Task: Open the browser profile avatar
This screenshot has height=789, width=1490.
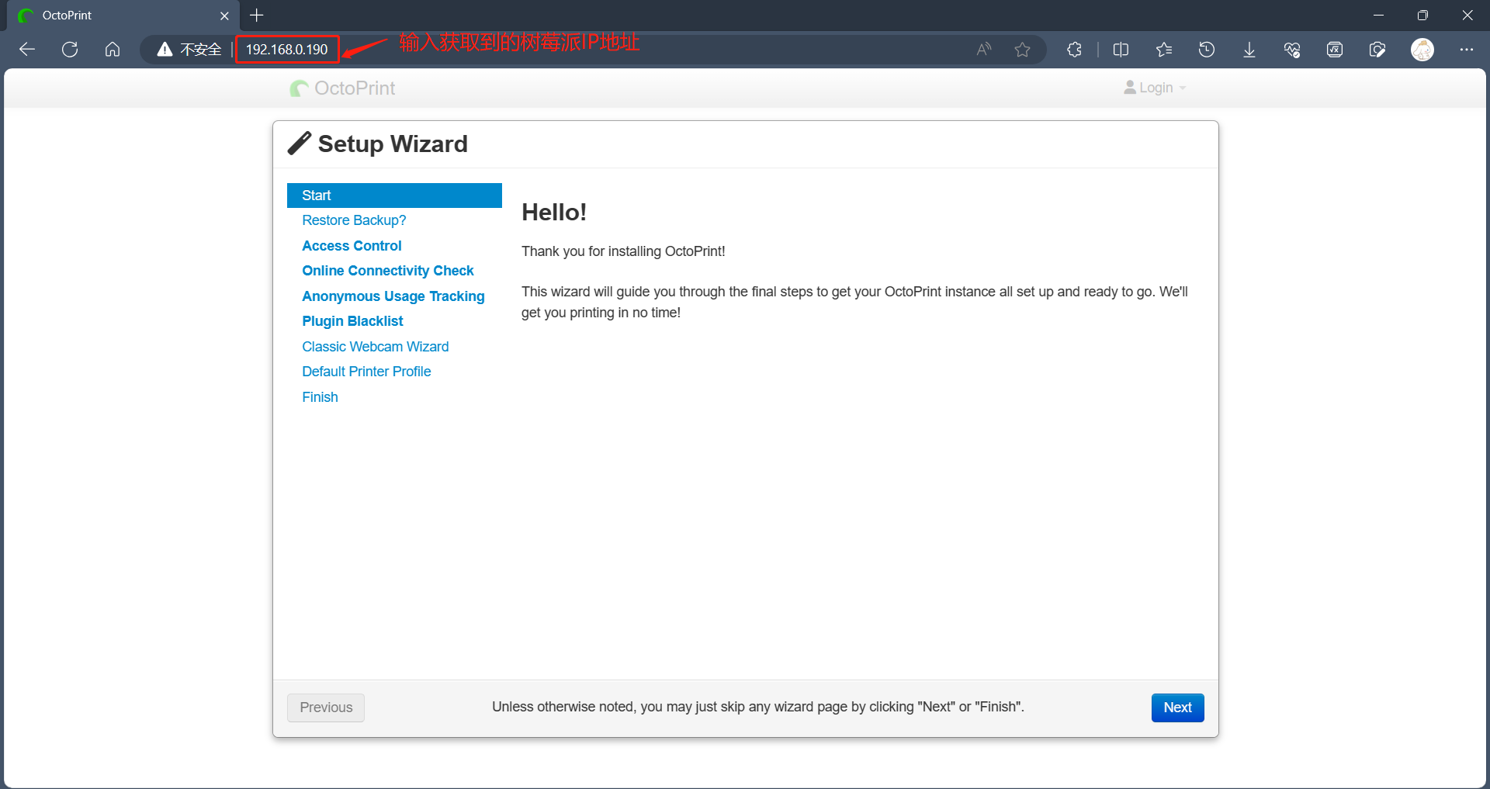Action: coord(1422,50)
